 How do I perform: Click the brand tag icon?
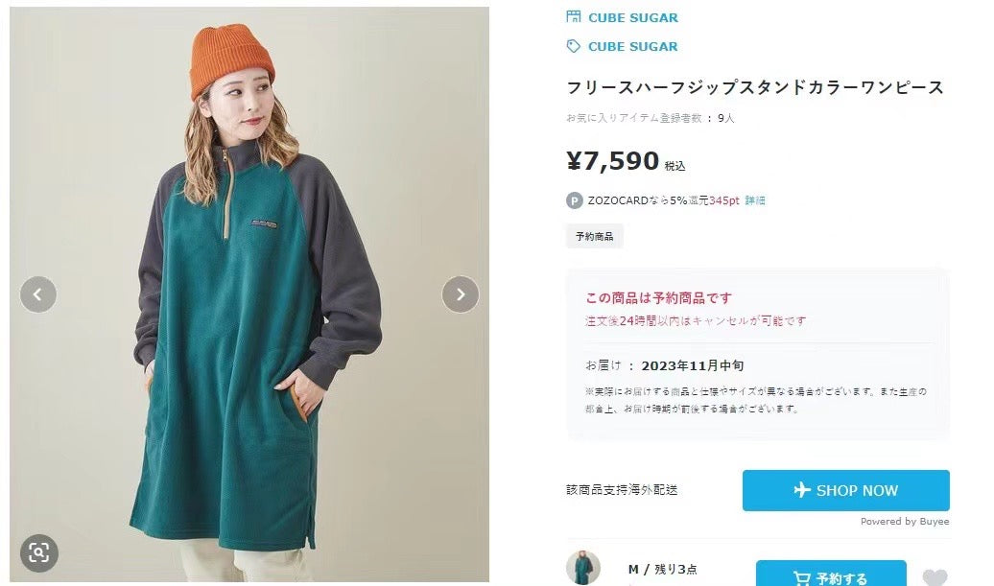tap(574, 46)
